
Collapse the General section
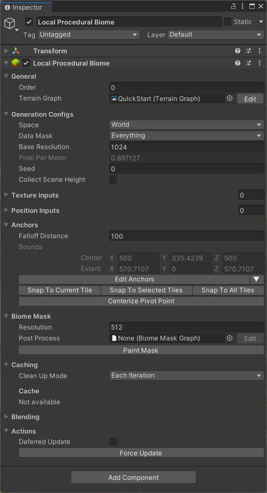(6, 76)
